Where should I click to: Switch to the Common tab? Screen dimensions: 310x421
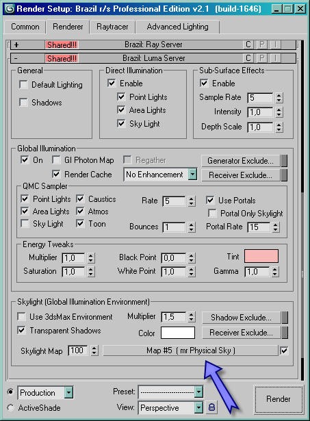[x=25, y=27]
